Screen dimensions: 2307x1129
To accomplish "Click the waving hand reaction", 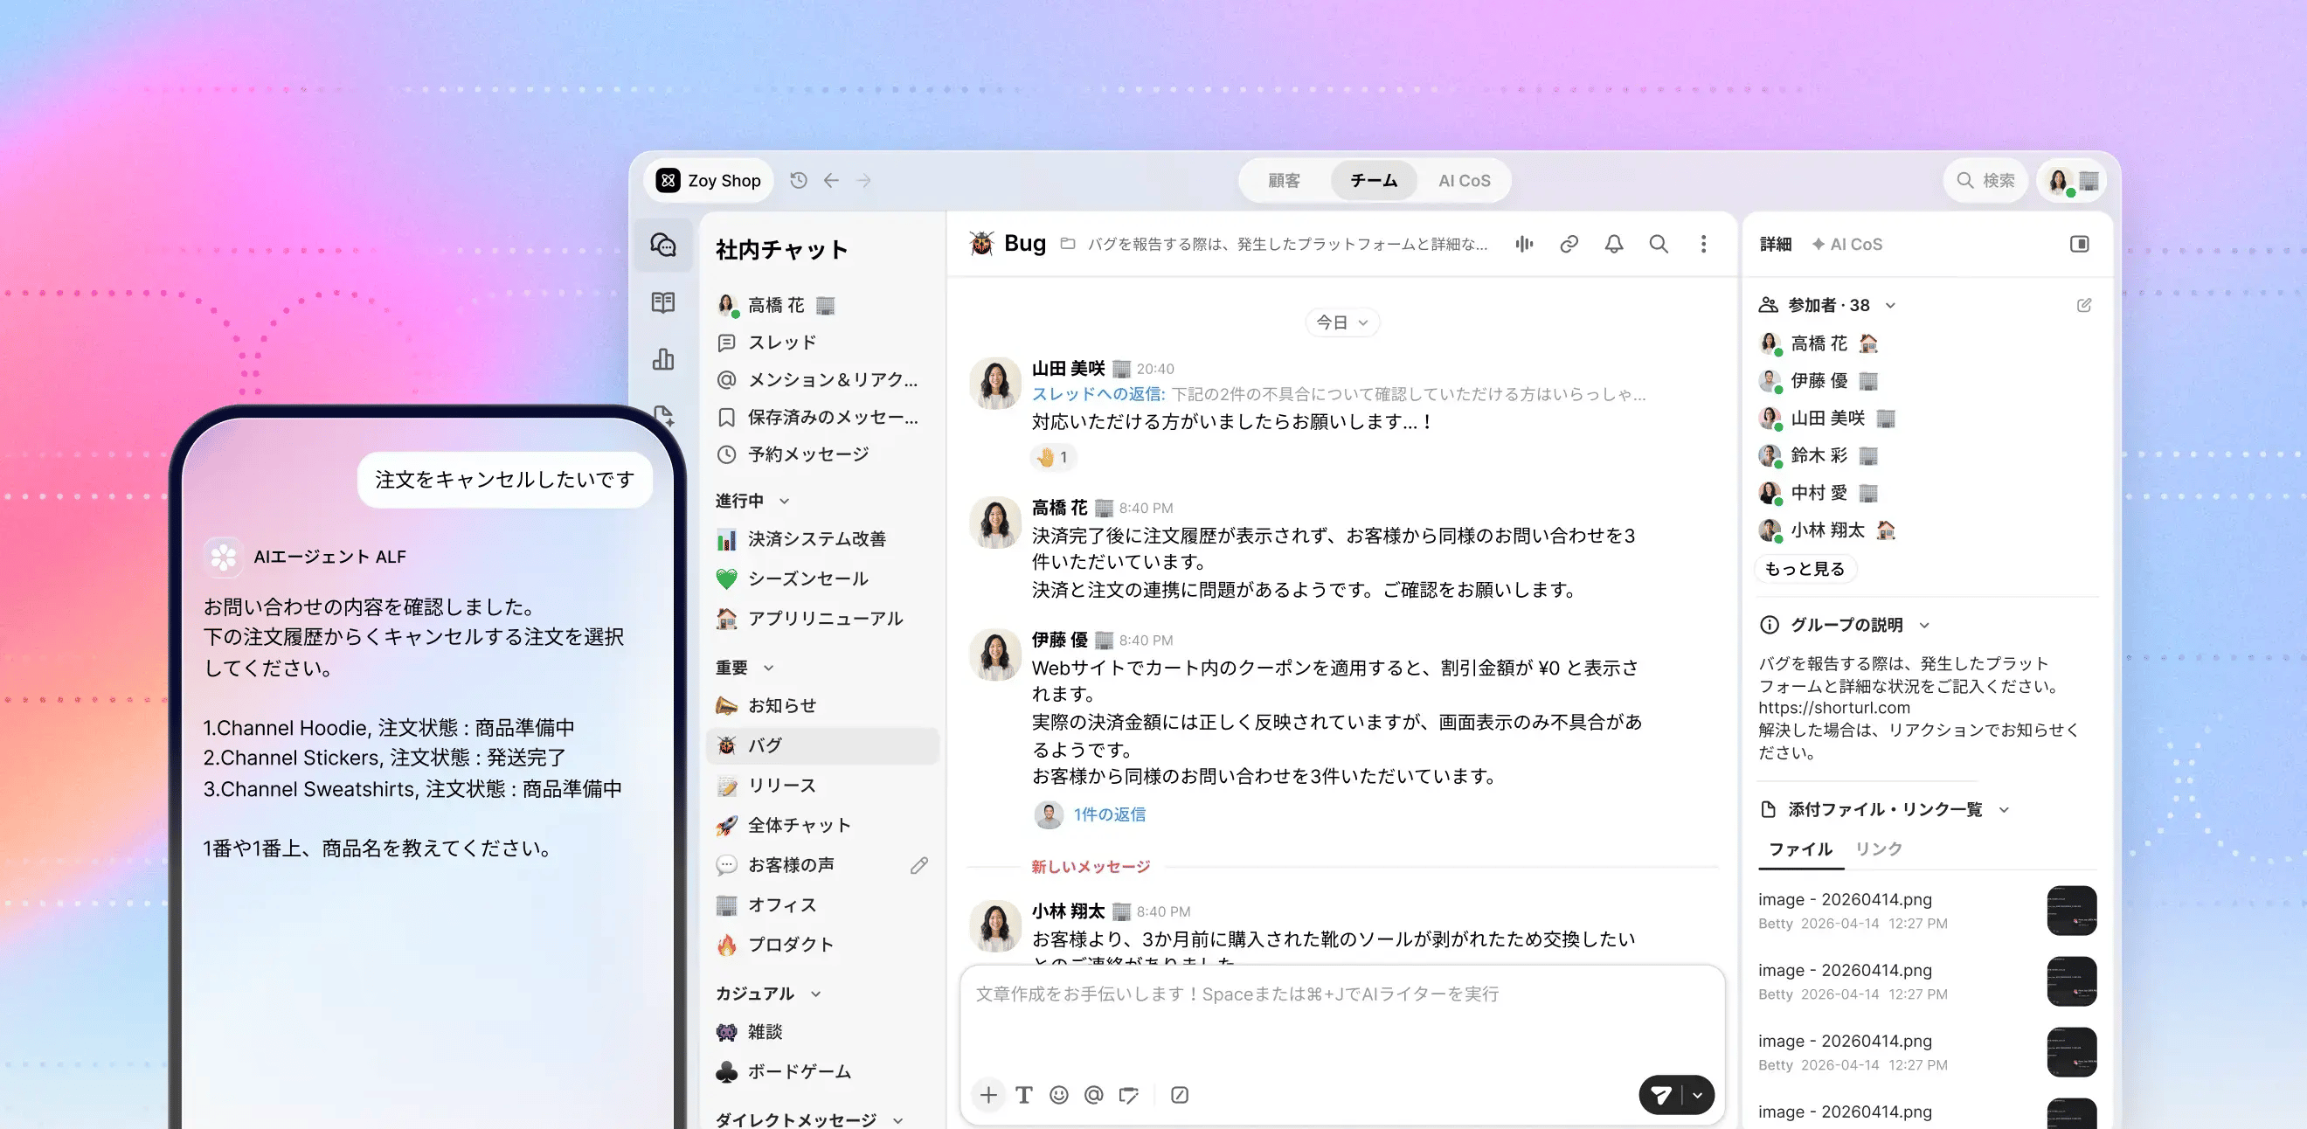I will pyautogui.click(x=1052, y=458).
